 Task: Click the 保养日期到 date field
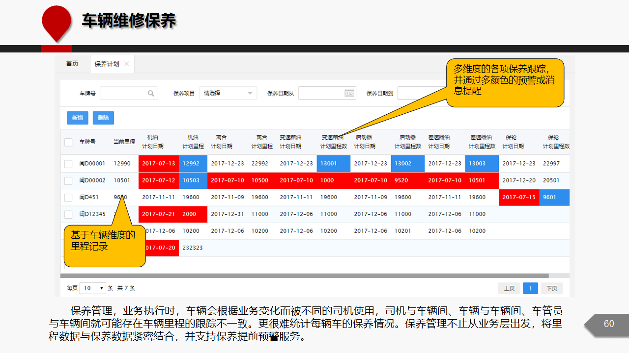[x=422, y=93]
